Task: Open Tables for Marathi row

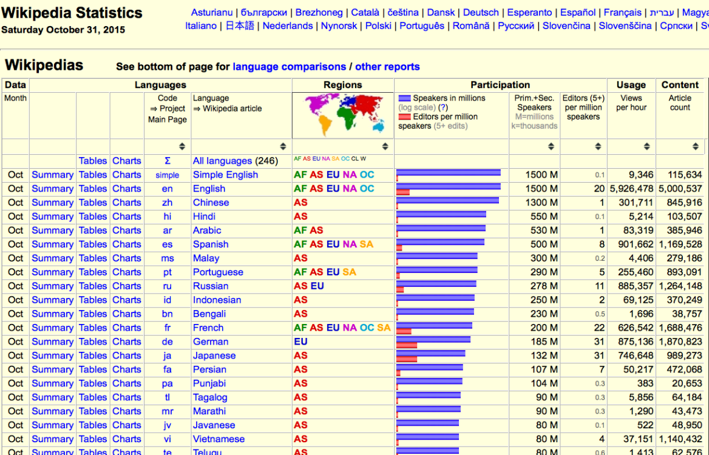Action: point(93,411)
